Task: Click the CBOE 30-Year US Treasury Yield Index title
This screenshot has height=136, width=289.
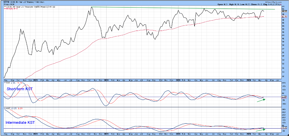Action: (27, 2)
